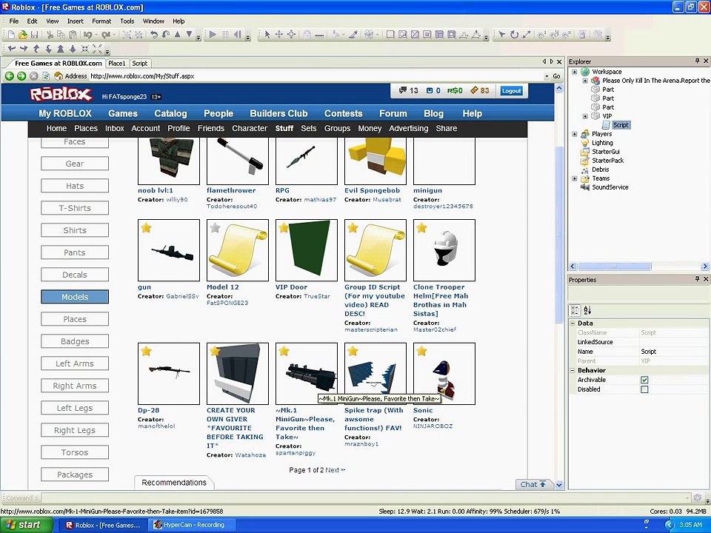
Task: Click the Save floppy disk icon
Action: 35,35
